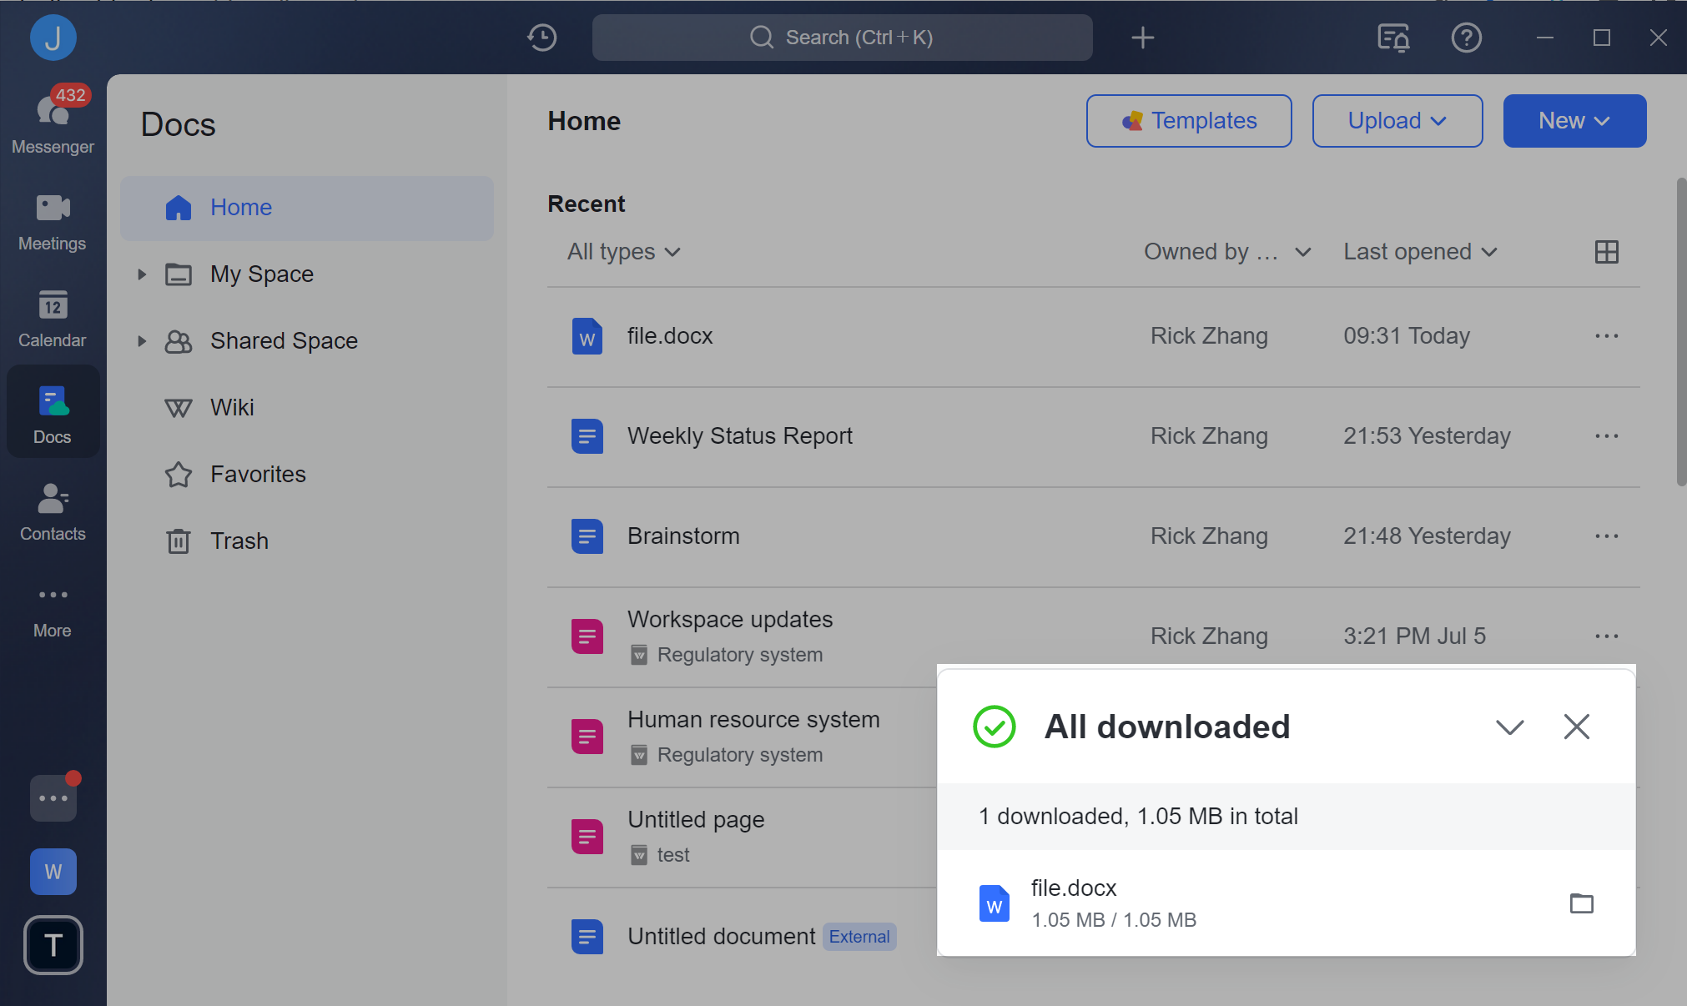Click the New button
The height and width of the screenshot is (1006, 1687).
pos(1572,120)
